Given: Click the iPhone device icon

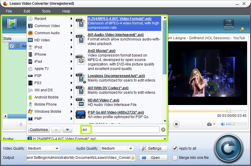Looking at the screenshot, I should 30,54.
